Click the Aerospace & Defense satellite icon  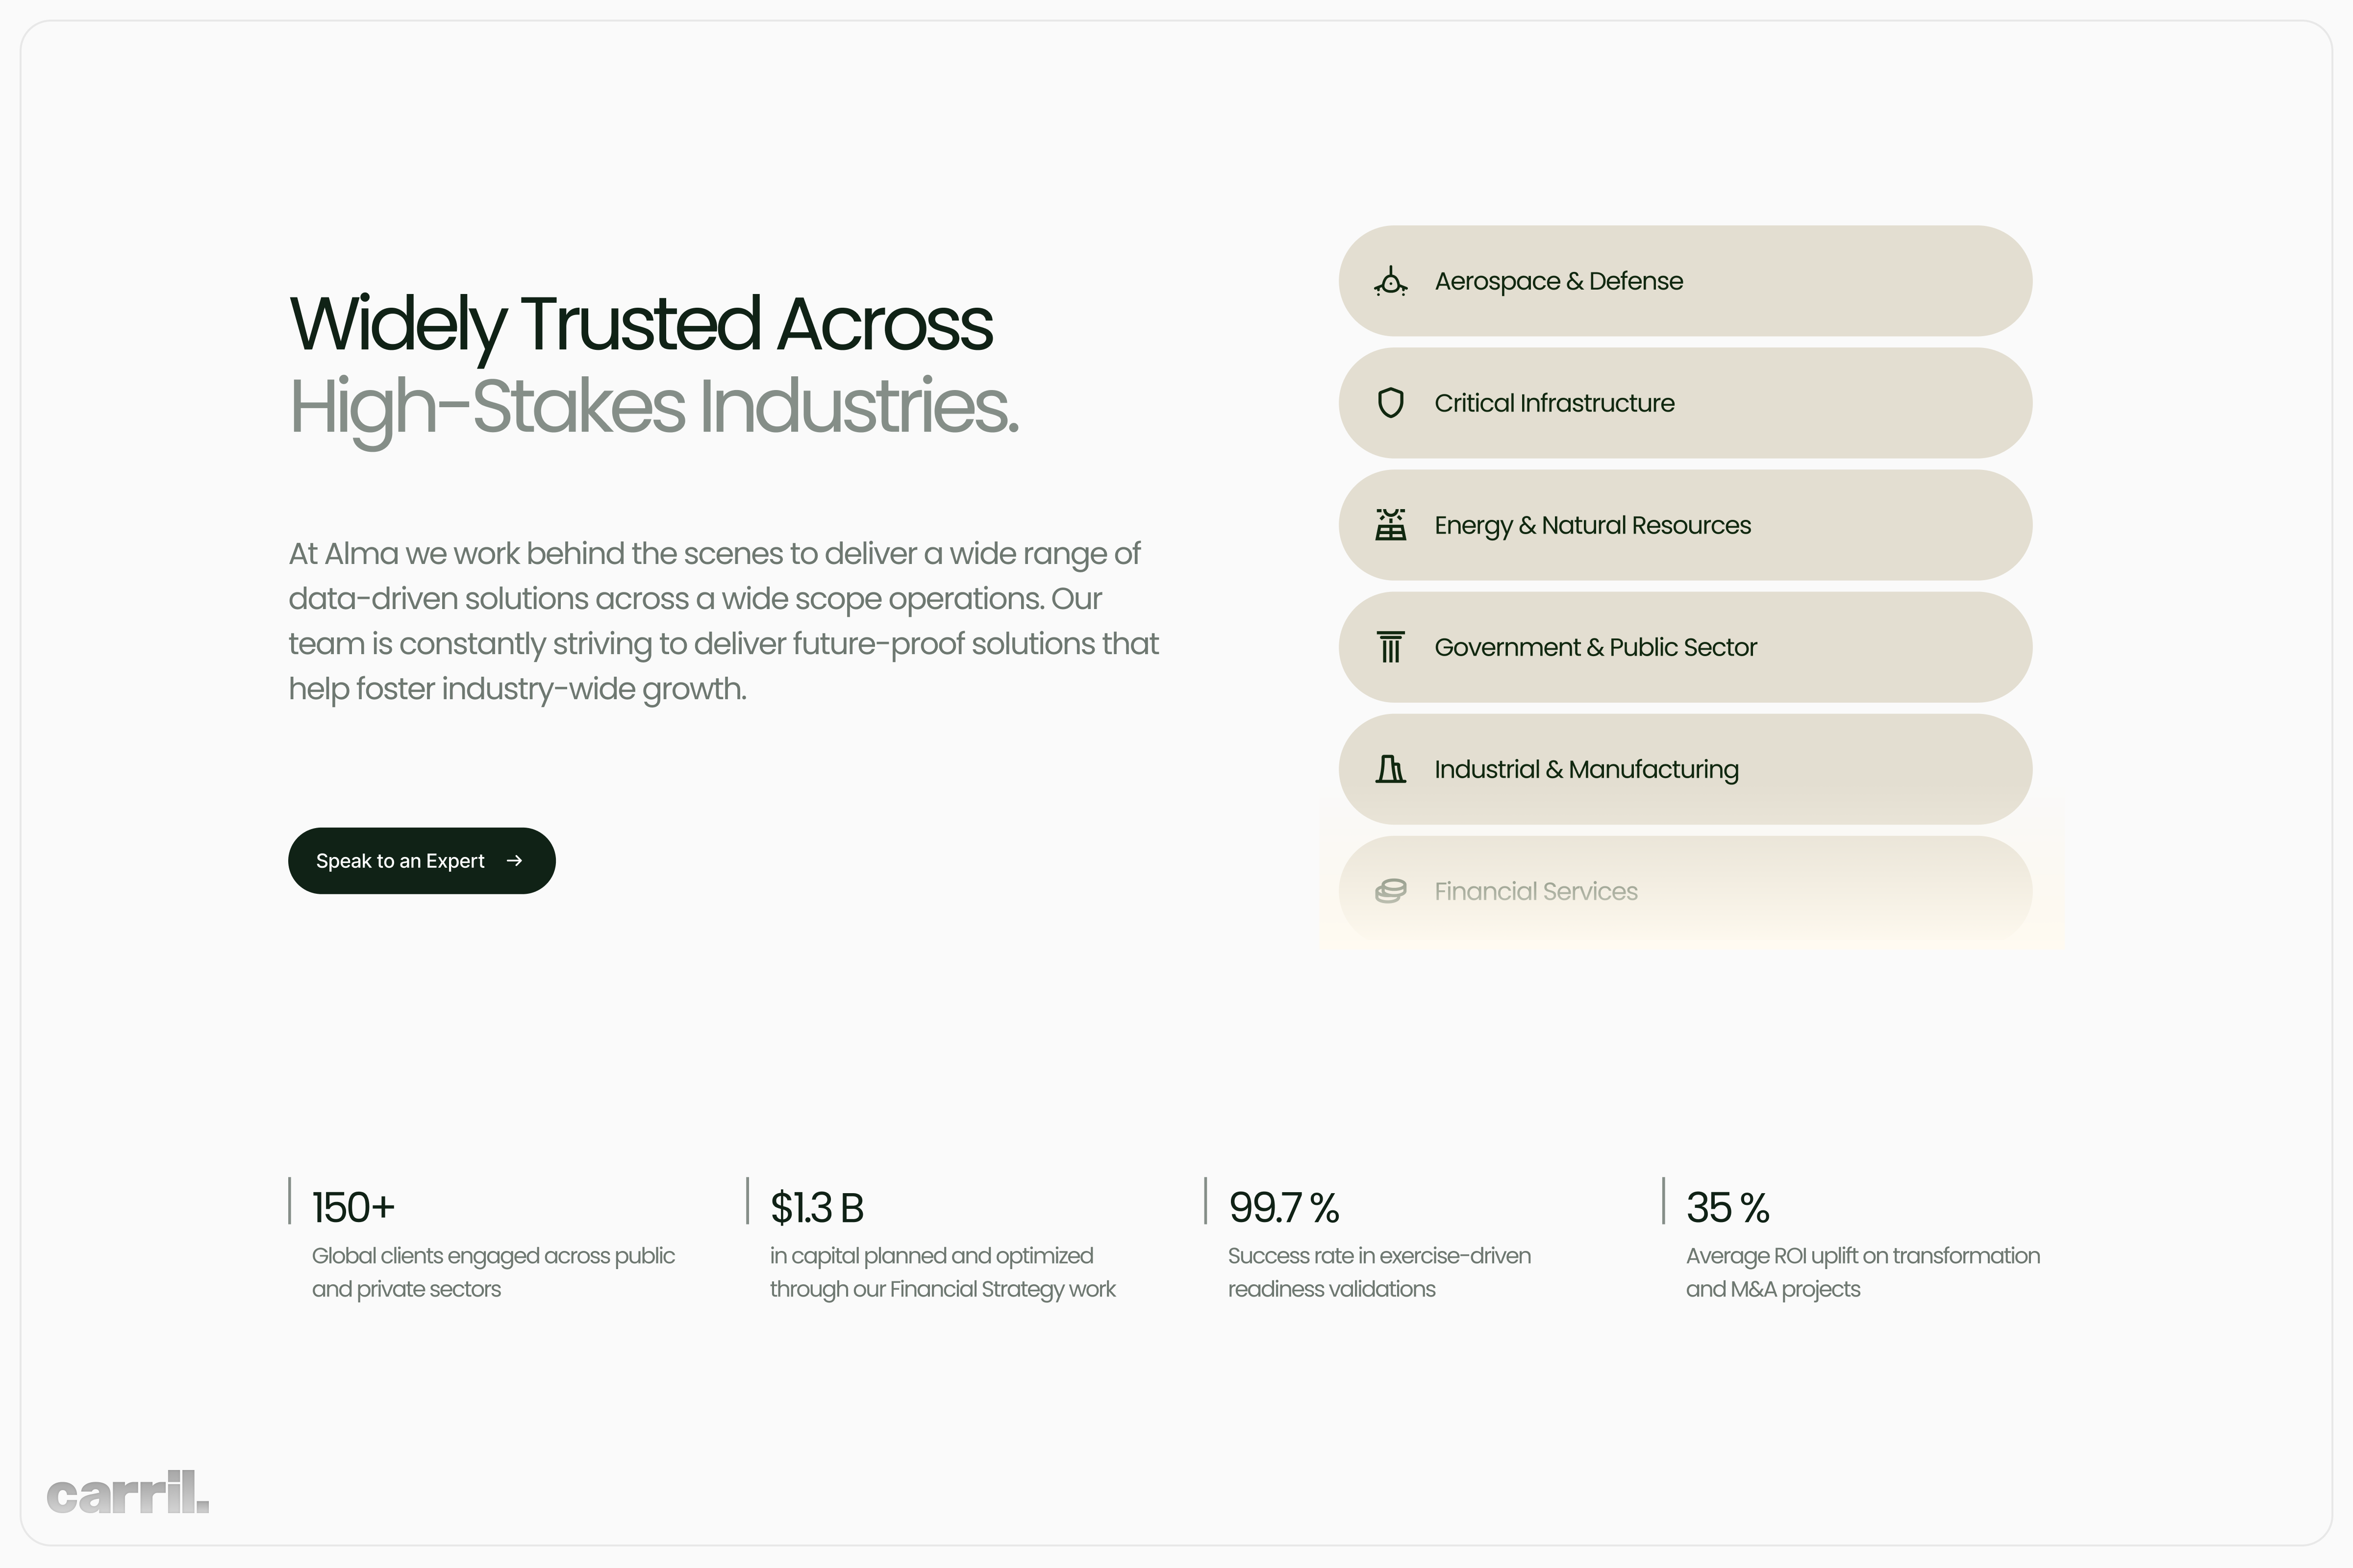[x=1391, y=281]
